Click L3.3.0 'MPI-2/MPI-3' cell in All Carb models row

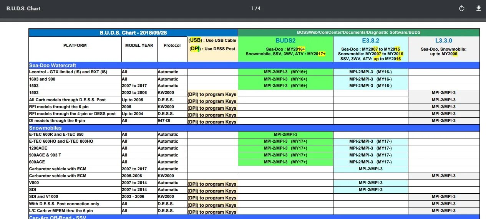coord(444,100)
